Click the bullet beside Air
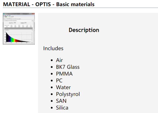The height and width of the screenshot is (113, 158). pyautogui.click(x=52, y=60)
